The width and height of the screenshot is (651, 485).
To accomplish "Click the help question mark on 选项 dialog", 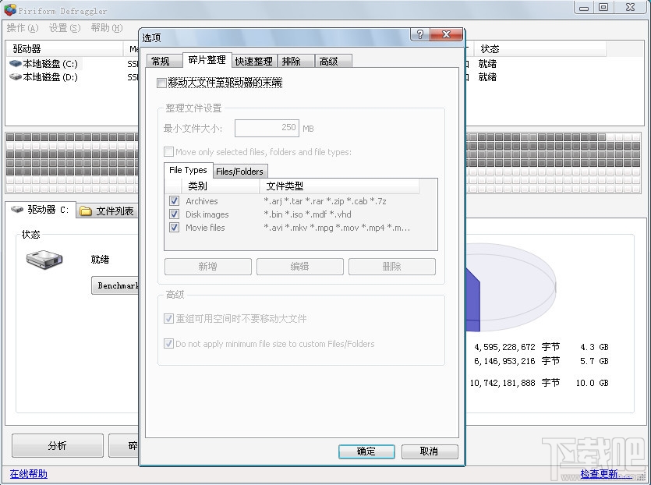I will pos(419,35).
